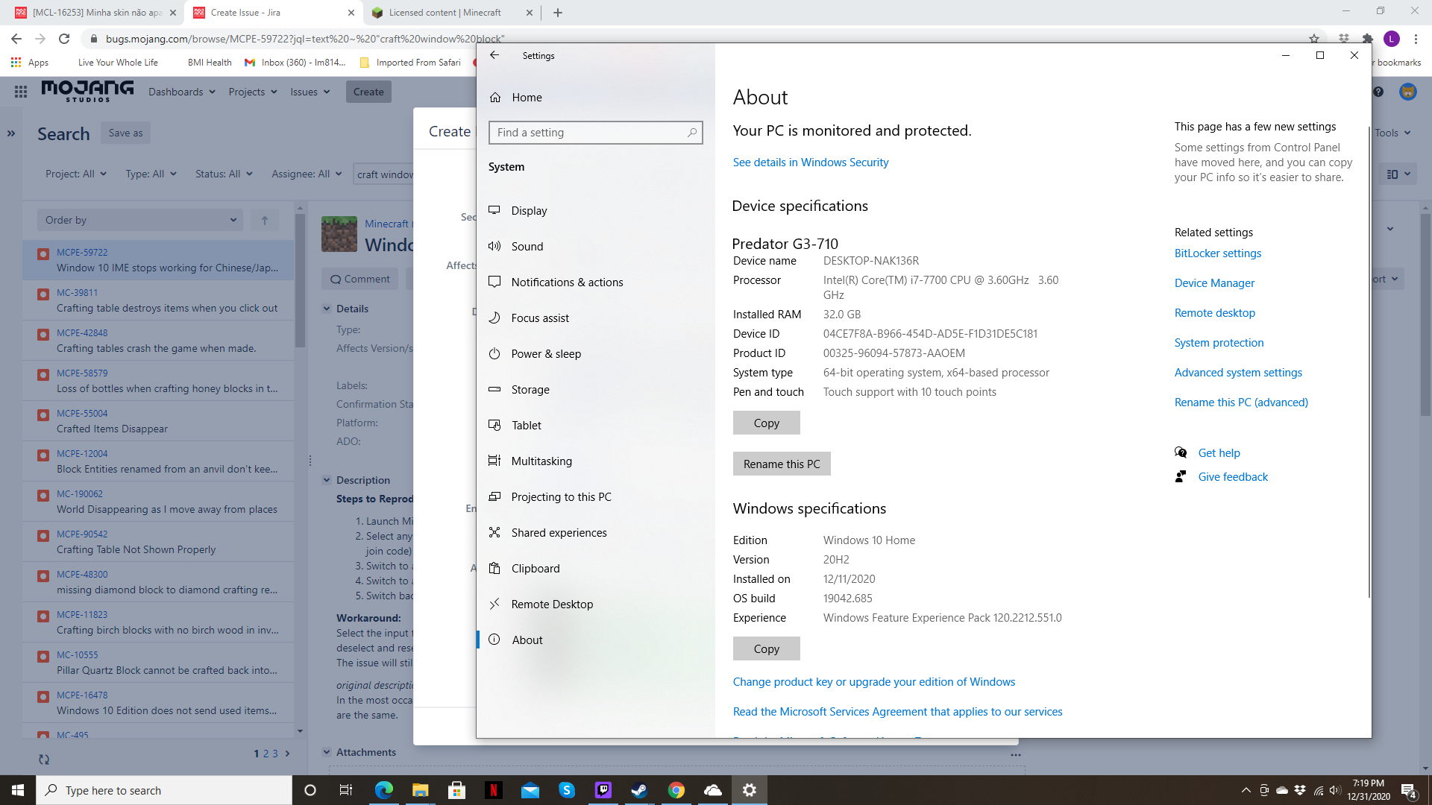Click the back arrow in Settings window
This screenshot has width=1432, height=805.
[494, 55]
